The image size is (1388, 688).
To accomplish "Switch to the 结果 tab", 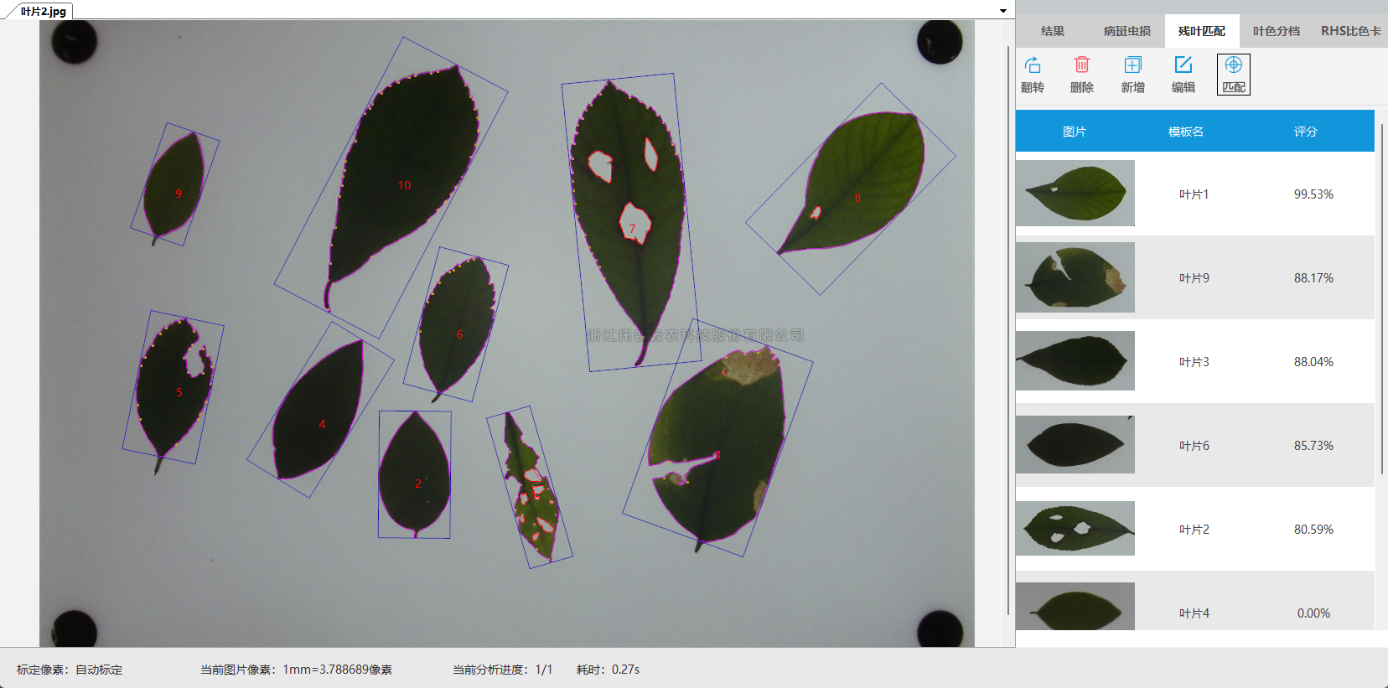I will tap(1052, 31).
